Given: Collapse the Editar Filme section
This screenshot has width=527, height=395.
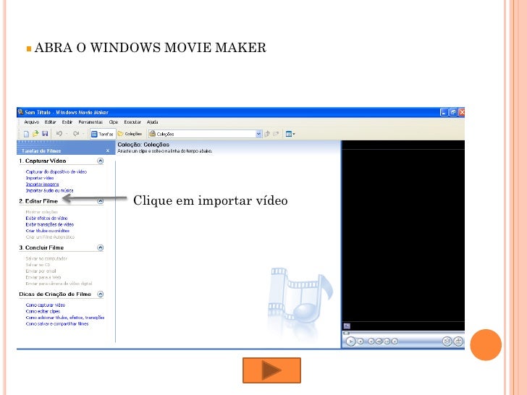Looking at the screenshot, I should tap(100, 201).
